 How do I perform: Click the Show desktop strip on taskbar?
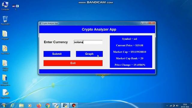(x=191, y=106)
